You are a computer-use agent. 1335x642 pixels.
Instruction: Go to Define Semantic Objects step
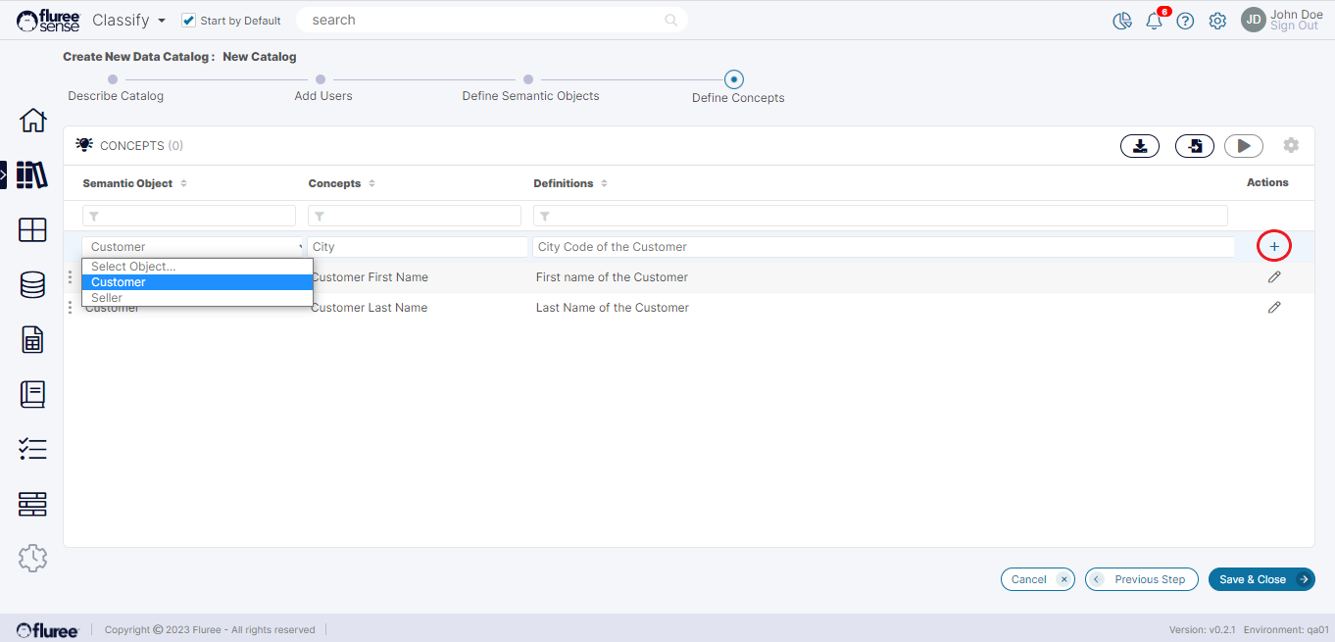[528, 80]
